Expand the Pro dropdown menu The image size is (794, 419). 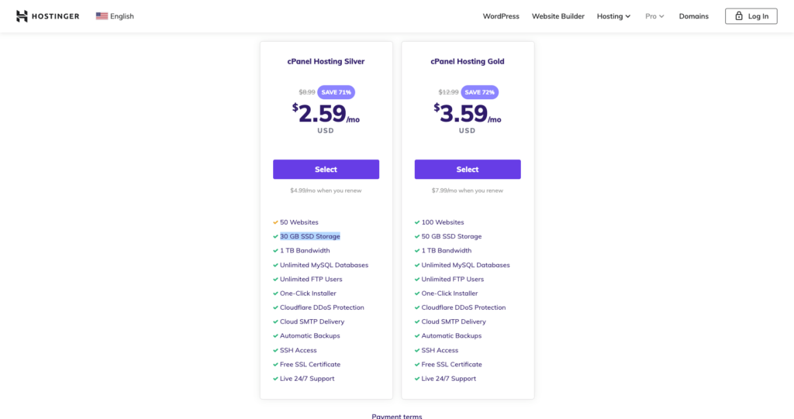pos(654,16)
